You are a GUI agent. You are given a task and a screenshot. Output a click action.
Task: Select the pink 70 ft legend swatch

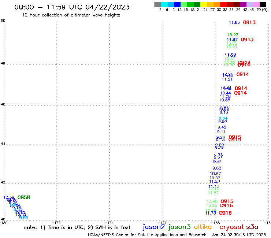256,4
